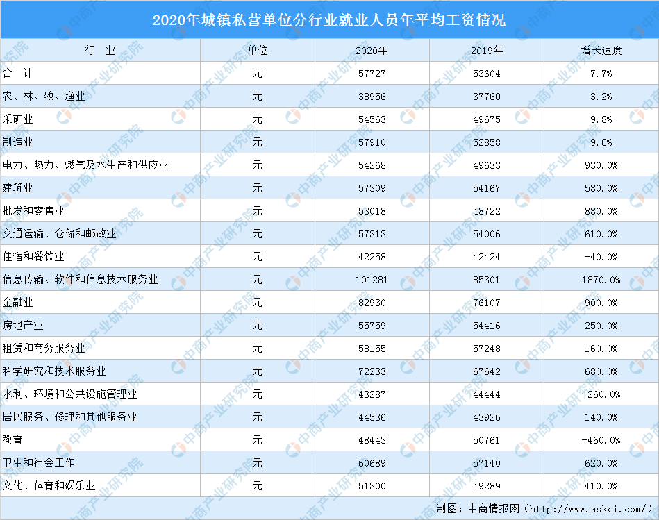
Task: Click the 2019 value 76107
Action: pyautogui.click(x=487, y=303)
